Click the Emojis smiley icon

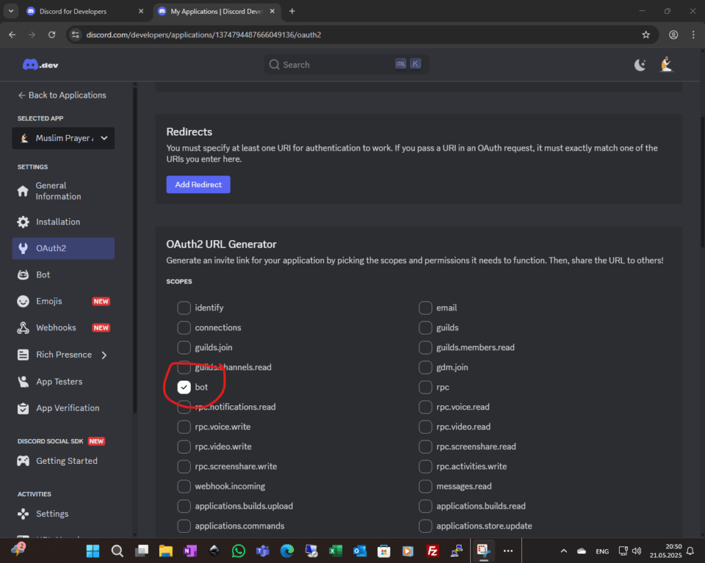[x=23, y=301]
